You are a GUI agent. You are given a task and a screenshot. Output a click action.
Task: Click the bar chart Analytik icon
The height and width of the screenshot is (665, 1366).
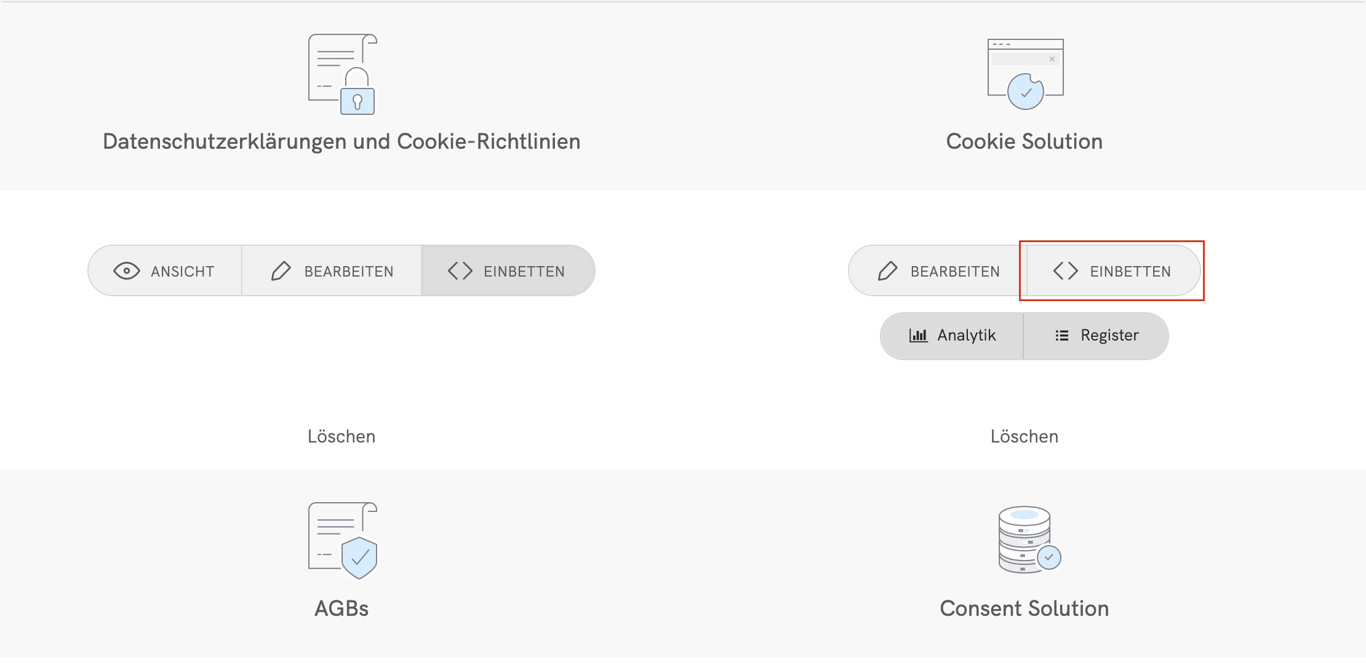point(918,336)
